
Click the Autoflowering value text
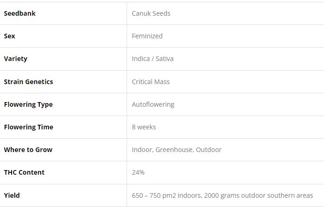coord(153,104)
